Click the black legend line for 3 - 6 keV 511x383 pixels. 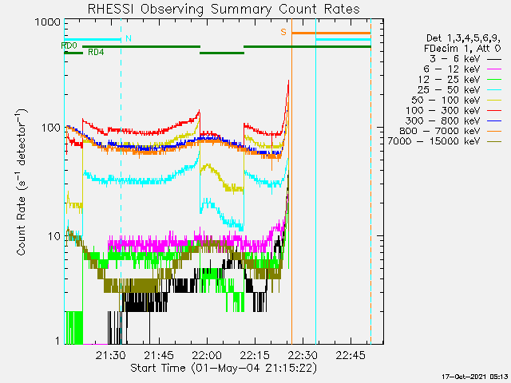pos(494,59)
